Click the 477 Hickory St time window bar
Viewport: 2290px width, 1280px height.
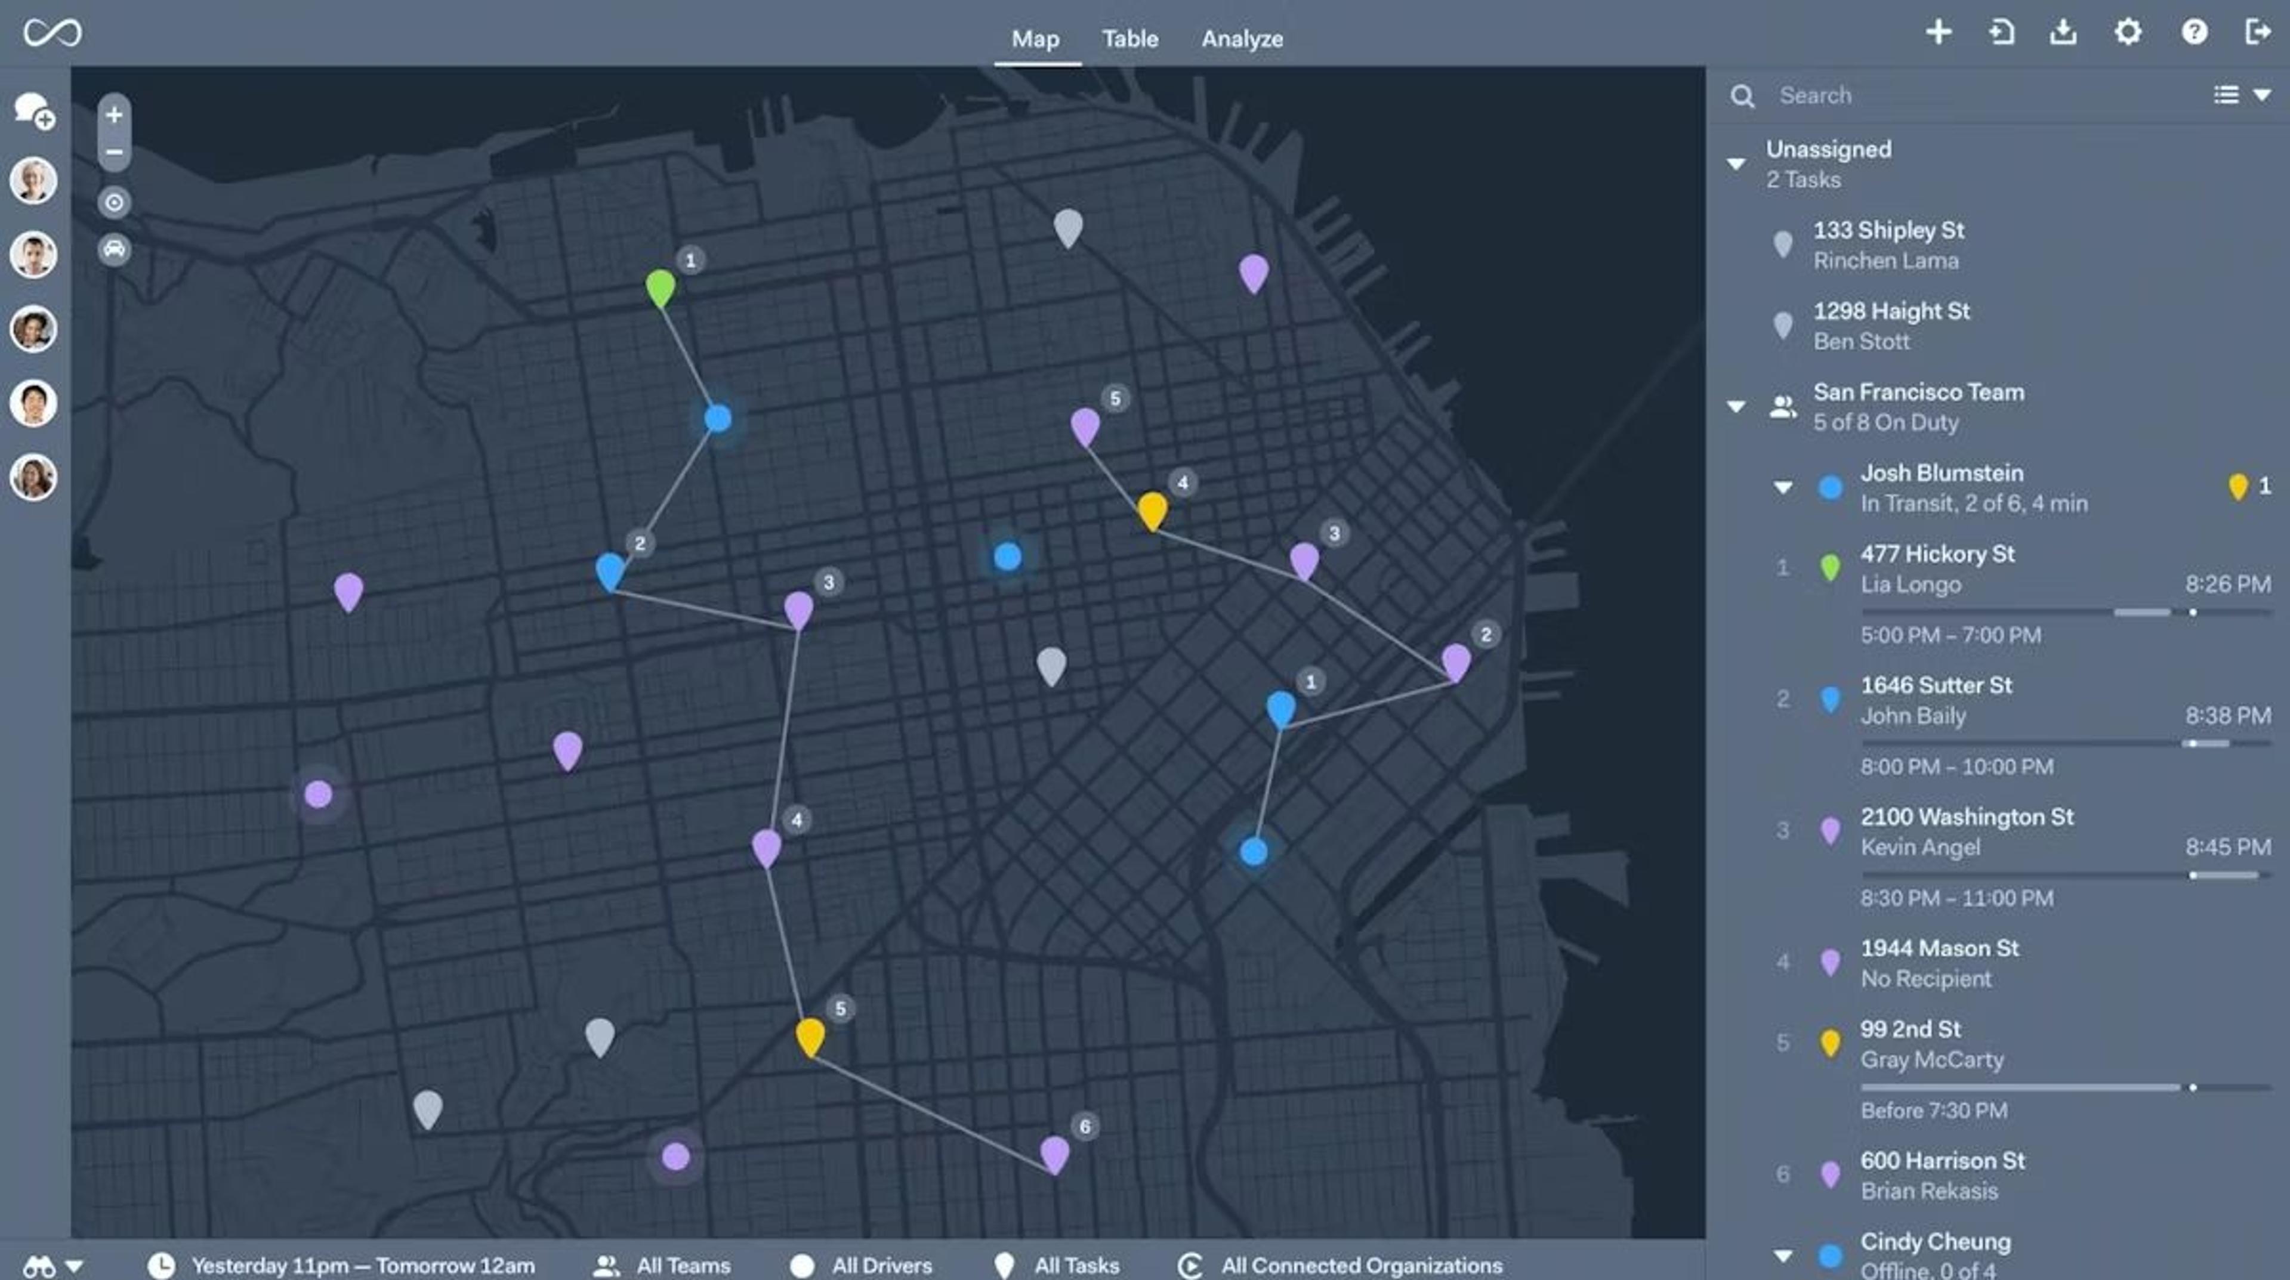[2066, 613]
